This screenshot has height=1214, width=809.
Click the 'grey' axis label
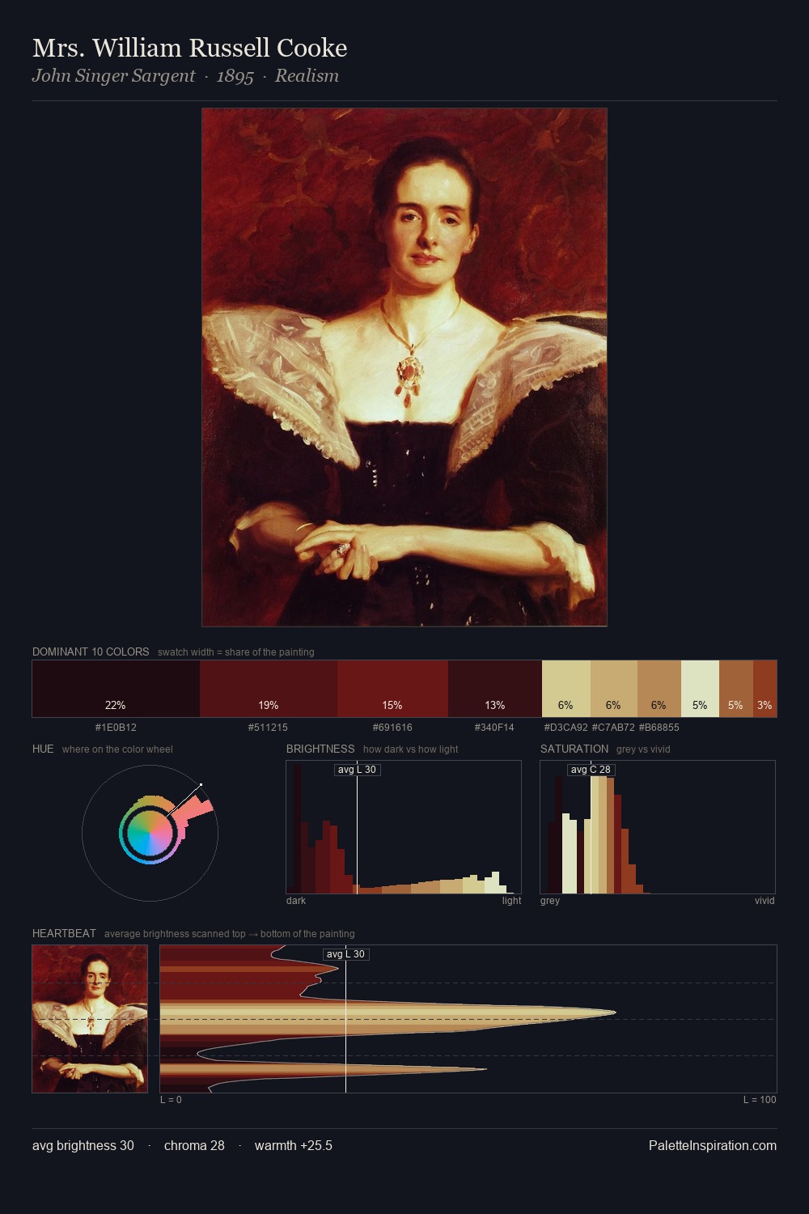pyautogui.click(x=550, y=901)
